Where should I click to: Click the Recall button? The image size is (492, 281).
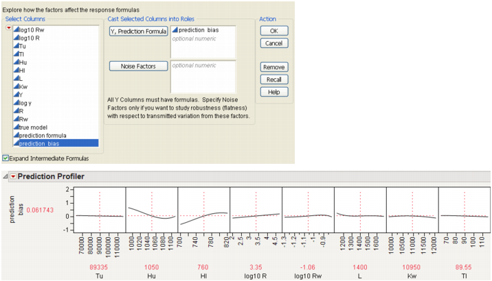coord(273,80)
